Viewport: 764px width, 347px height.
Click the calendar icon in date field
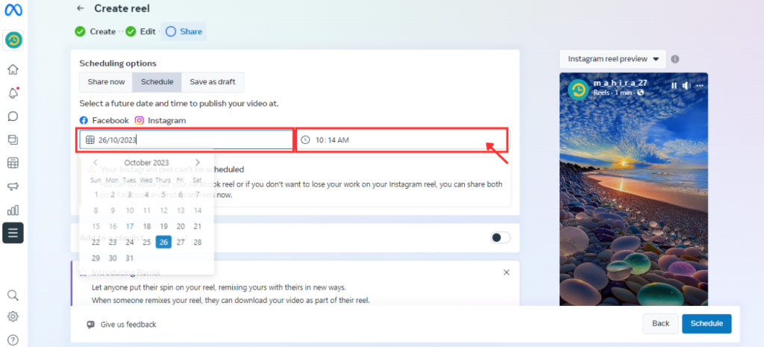point(90,140)
